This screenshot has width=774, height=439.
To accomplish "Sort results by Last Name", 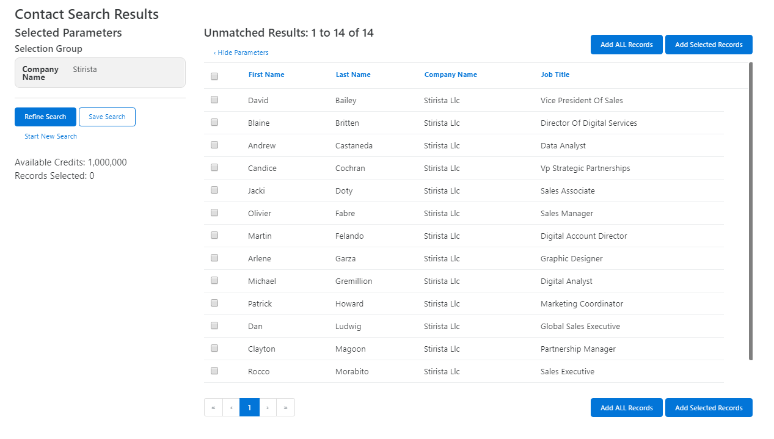I will [x=353, y=74].
